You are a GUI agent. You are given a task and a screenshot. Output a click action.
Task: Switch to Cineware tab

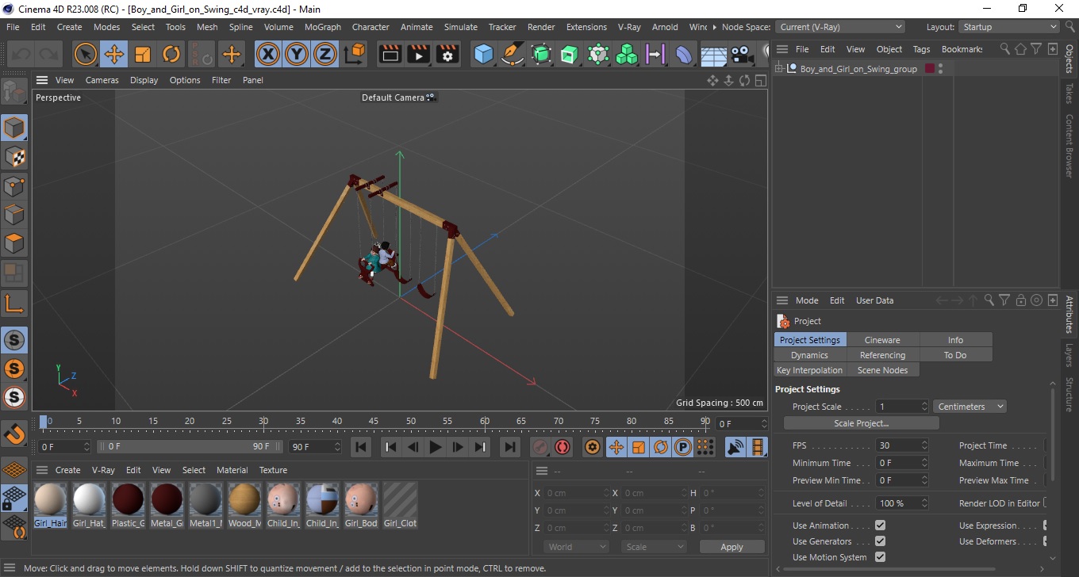(882, 340)
